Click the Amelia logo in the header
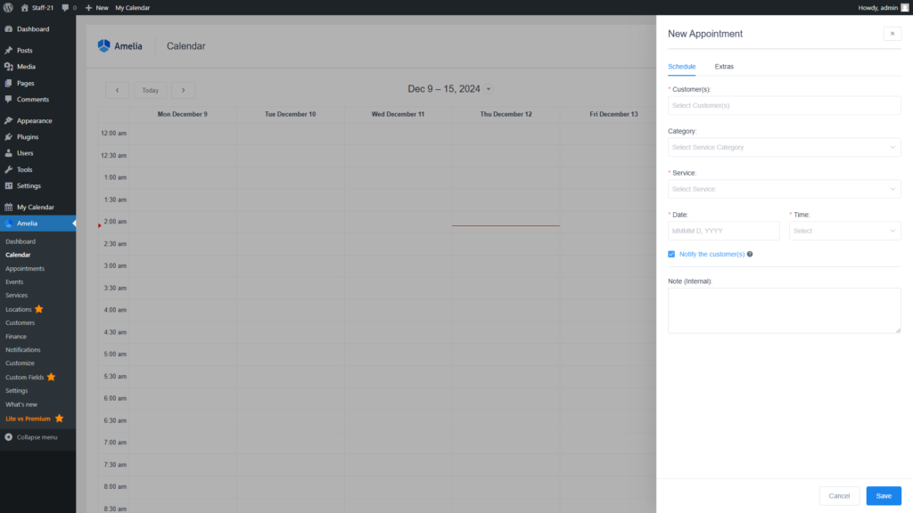 point(119,46)
